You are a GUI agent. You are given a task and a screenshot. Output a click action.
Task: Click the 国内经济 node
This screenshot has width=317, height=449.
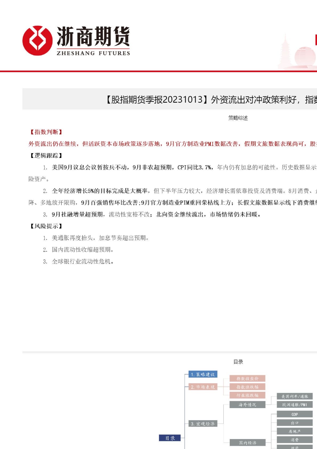pyautogui.click(x=247, y=443)
